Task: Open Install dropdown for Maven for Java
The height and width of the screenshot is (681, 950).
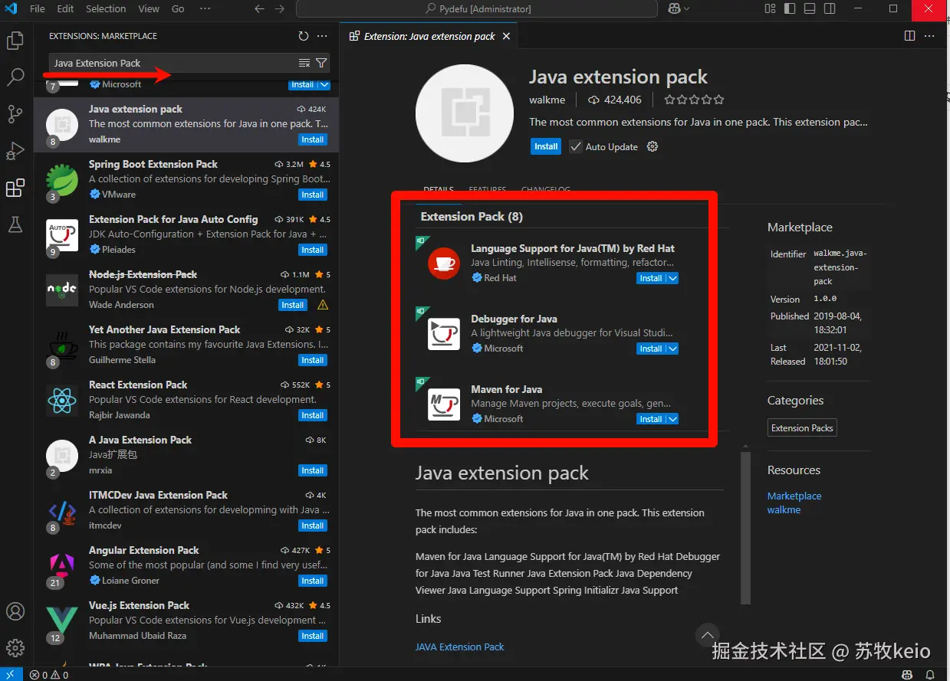Action: tap(673, 419)
